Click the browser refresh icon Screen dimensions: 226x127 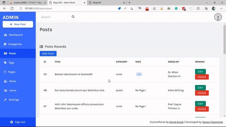pyautogui.click(x=12, y=8)
